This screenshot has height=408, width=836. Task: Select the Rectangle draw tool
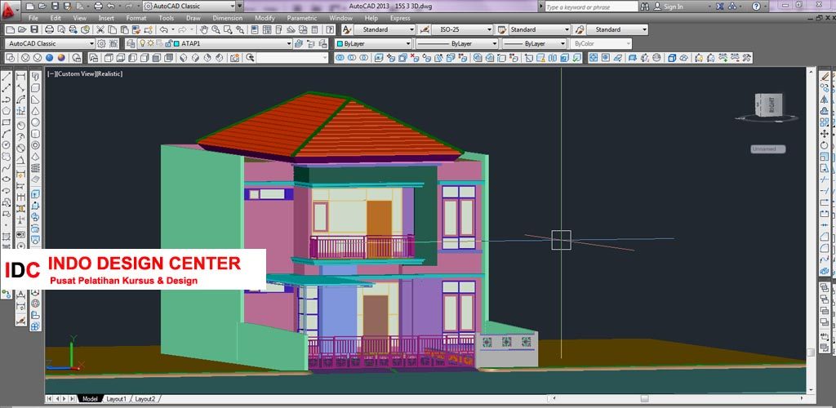click(x=7, y=122)
